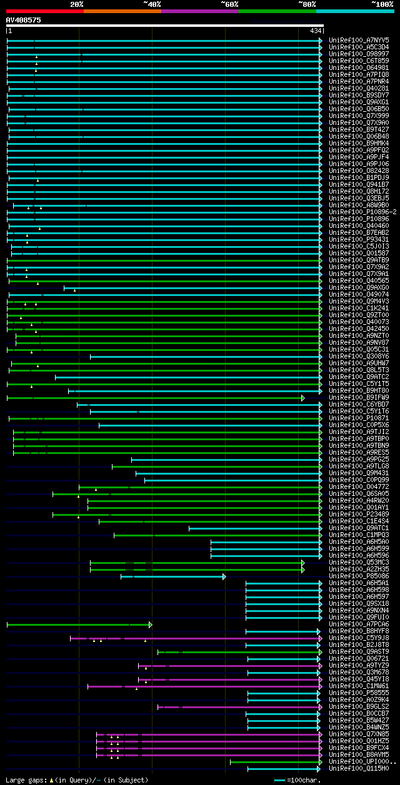400x785 pixels.
Task: Open hit UniRef100_Q941B7
Action: tap(358, 184)
